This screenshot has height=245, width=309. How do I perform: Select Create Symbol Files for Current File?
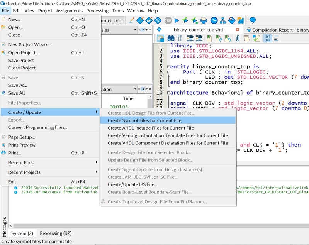[168, 120]
